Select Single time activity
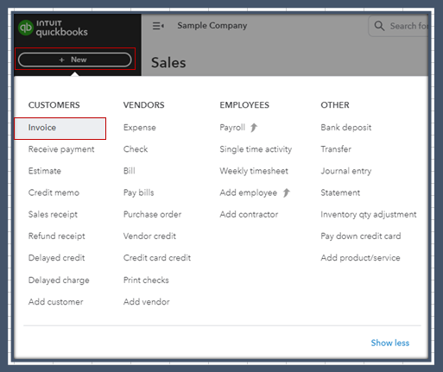Viewport: 443px width, 372px height. click(256, 149)
